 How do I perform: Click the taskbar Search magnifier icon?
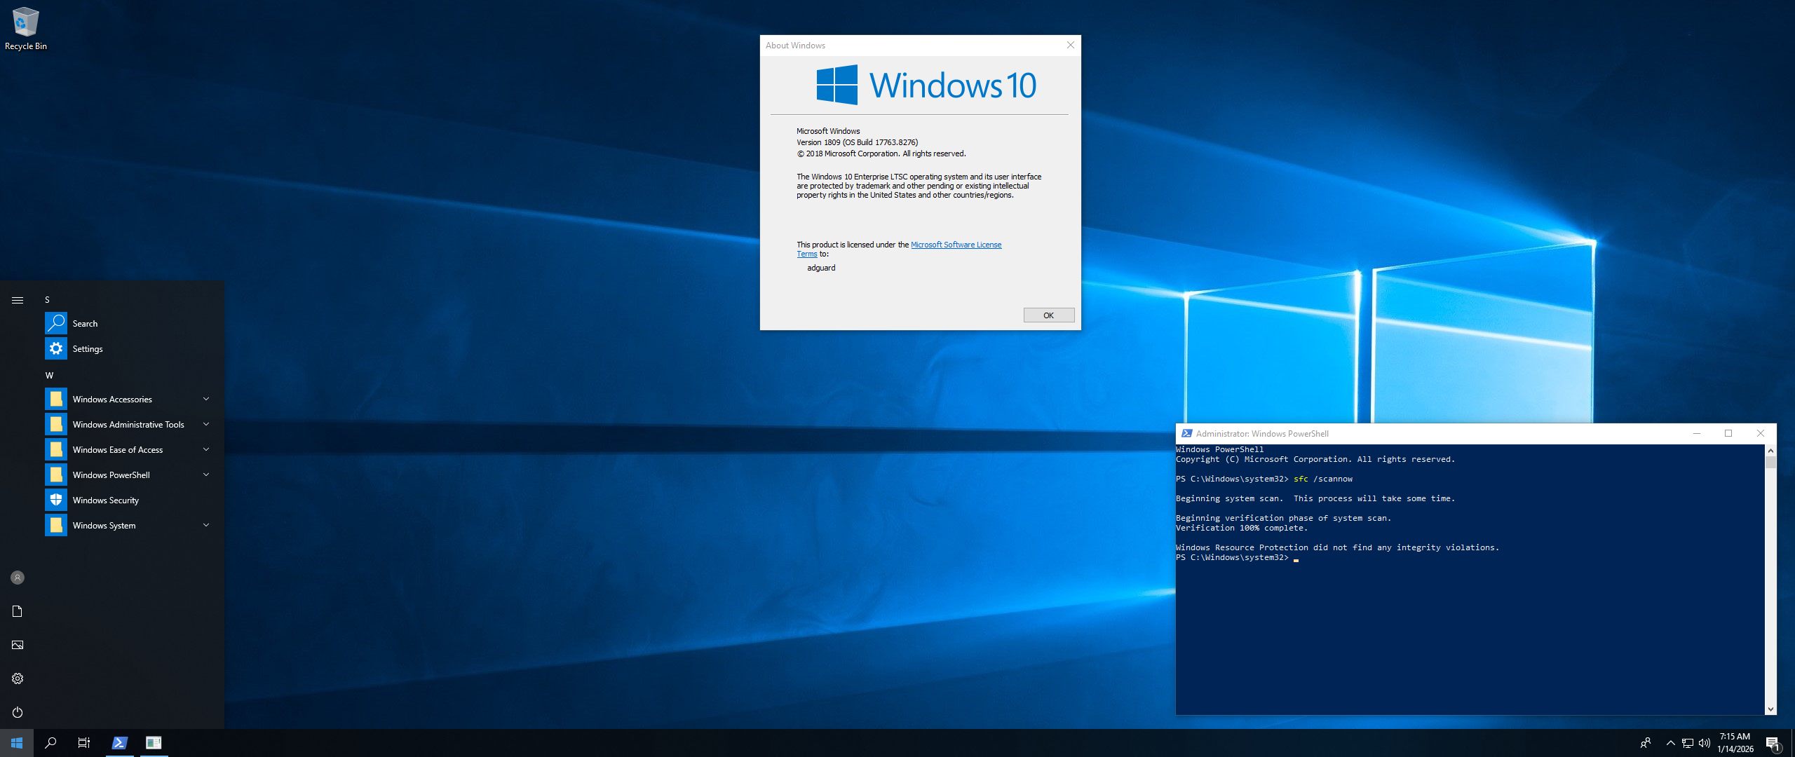pos(50,743)
